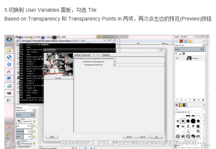The height and width of the screenshot is (149, 216).
Task: Toggle the lock pixels brush icon
Action: [x=180, y=54]
